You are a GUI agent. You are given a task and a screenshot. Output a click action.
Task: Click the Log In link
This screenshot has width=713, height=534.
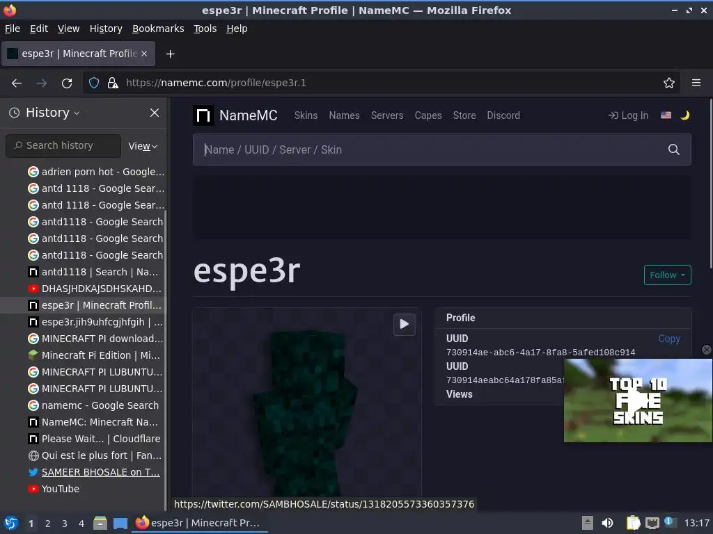coord(628,115)
